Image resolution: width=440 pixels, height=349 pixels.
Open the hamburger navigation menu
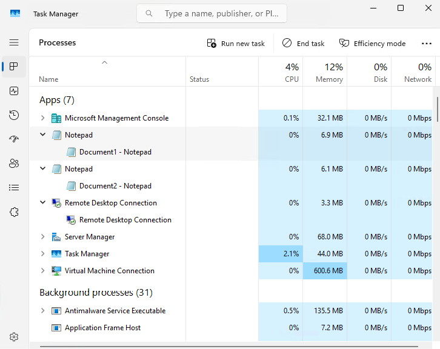tap(14, 42)
